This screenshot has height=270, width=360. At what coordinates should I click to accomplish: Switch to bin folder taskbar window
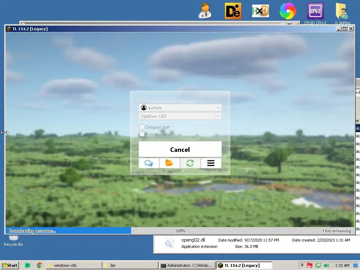pos(130,265)
